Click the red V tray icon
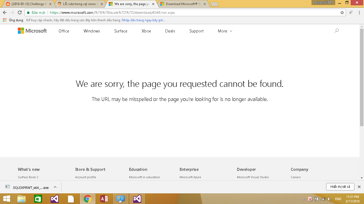The image size is (364, 204). (310, 199)
